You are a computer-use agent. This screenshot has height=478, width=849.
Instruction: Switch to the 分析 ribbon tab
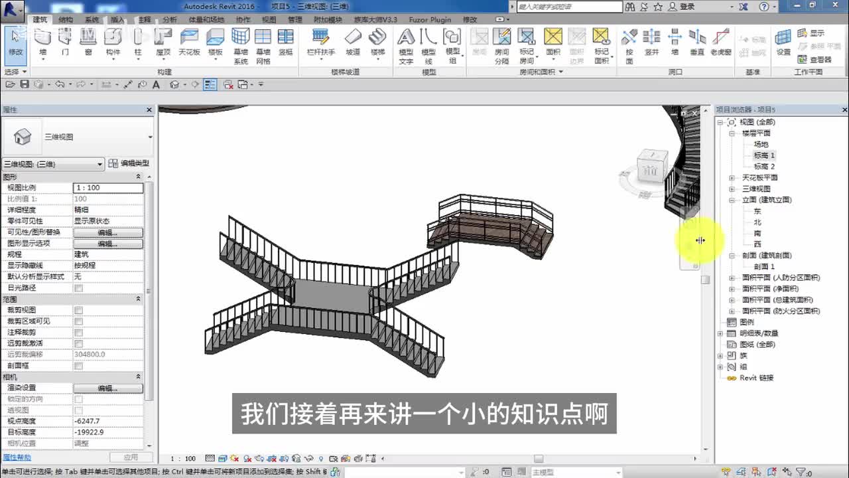coord(170,20)
